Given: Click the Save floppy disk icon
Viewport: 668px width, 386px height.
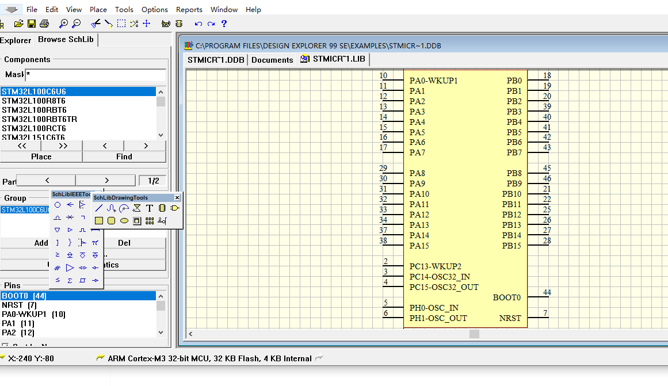Looking at the screenshot, I should click(x=32, y=24).
